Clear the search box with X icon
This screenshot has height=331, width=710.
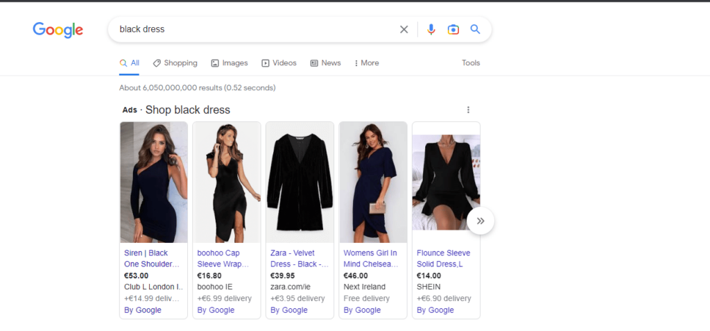[404, 29]
